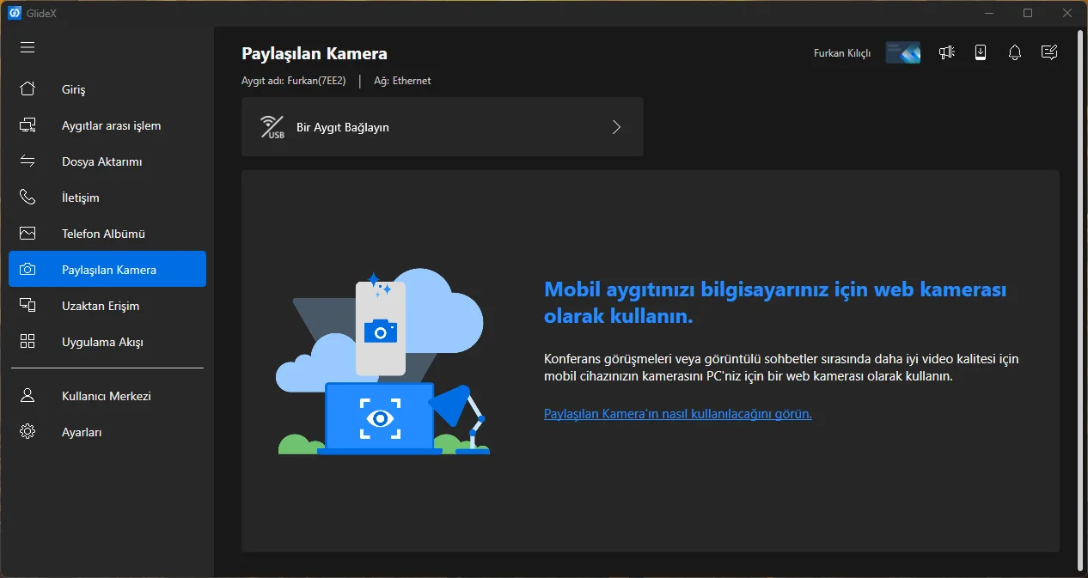Viewport: 1088px width, 578px height.
Task: Switch to Telefon Albümü
Action: click(x=103, y=234)
